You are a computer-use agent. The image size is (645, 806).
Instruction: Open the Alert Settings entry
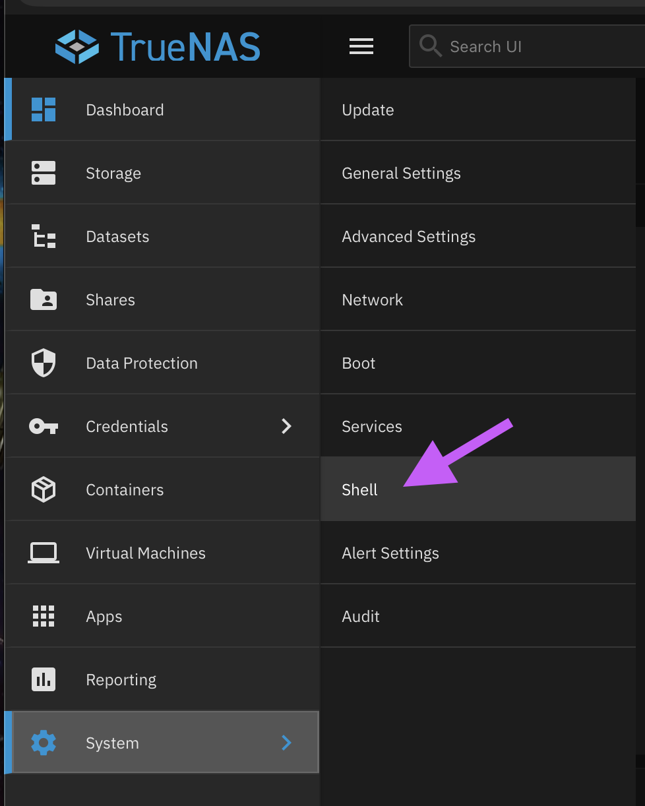click(390, 553)
